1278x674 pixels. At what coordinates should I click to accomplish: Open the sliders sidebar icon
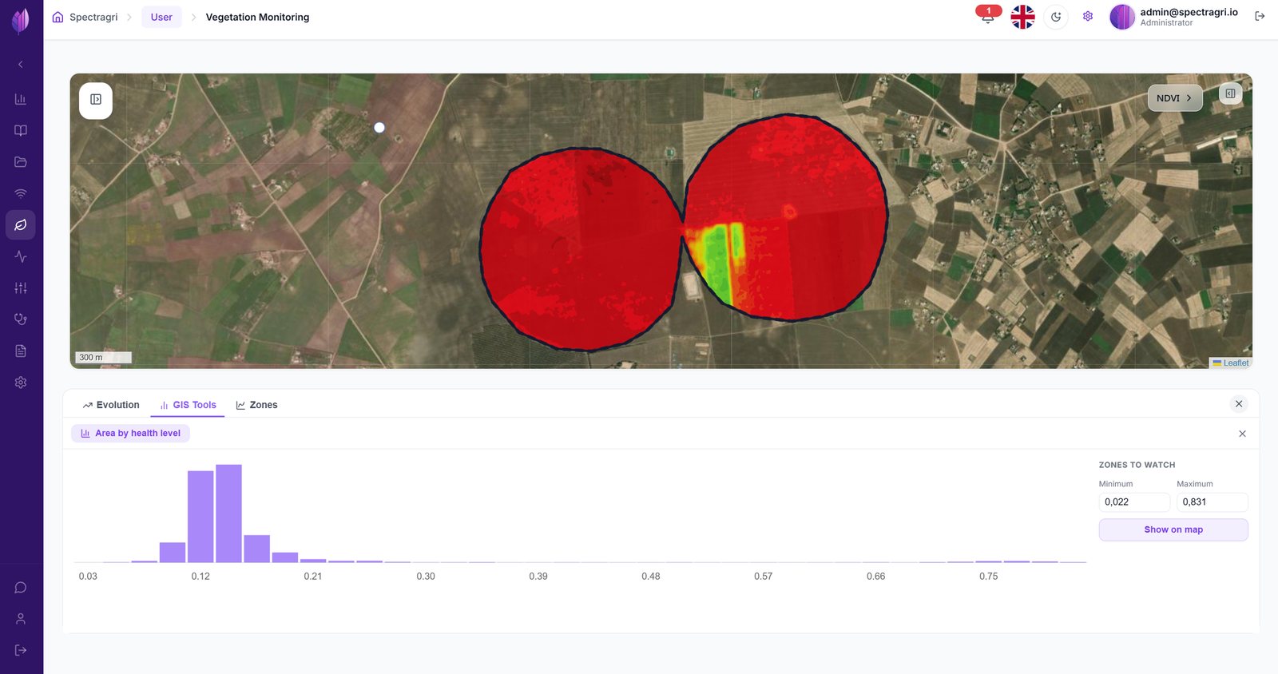pos(21,288)
